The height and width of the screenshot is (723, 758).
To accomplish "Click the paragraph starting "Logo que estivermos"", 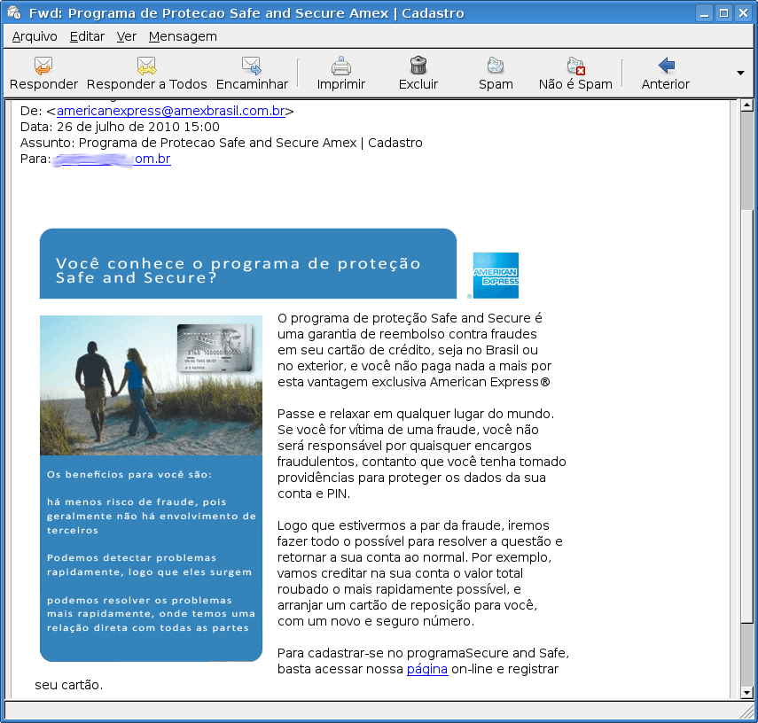I will pos(420,573).
